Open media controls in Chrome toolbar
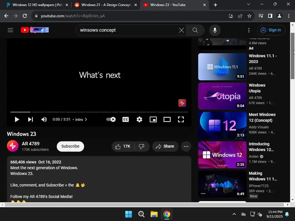Image resolution: width=295 pixels, height=221 pixels. coord(261,16)
